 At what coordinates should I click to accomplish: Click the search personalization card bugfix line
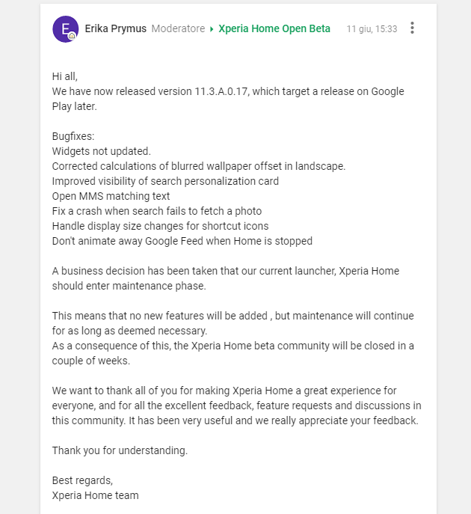[165, 181]
